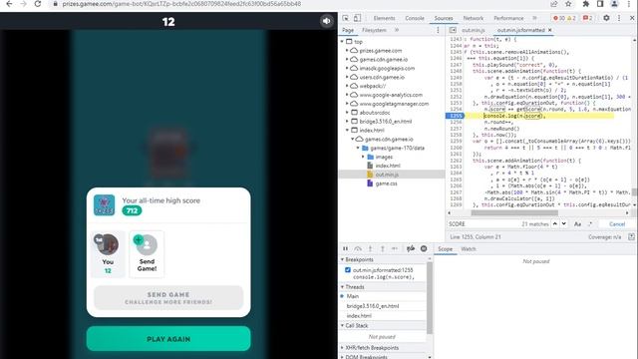Switch to the Watch pane tab
The image size is (638, 359).
point(469,248)
